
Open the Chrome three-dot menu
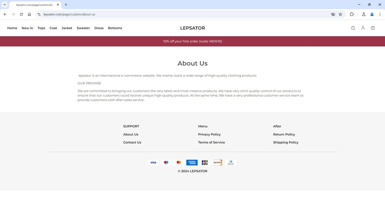click(380, 14)
